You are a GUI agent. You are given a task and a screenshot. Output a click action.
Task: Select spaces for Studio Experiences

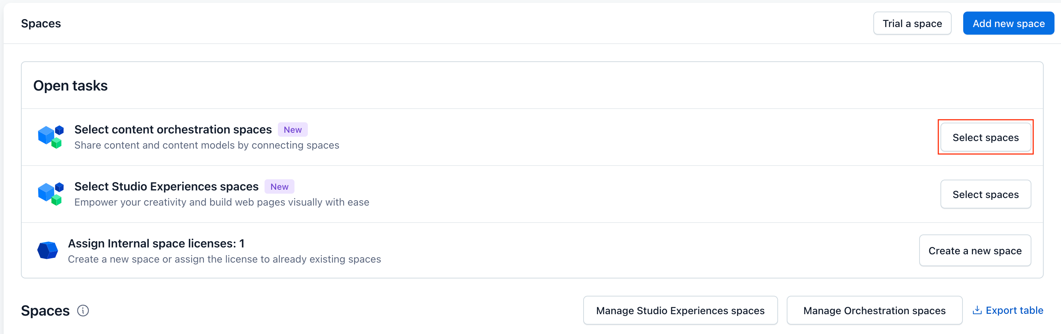pyautogui.click(x=985, y=194)
